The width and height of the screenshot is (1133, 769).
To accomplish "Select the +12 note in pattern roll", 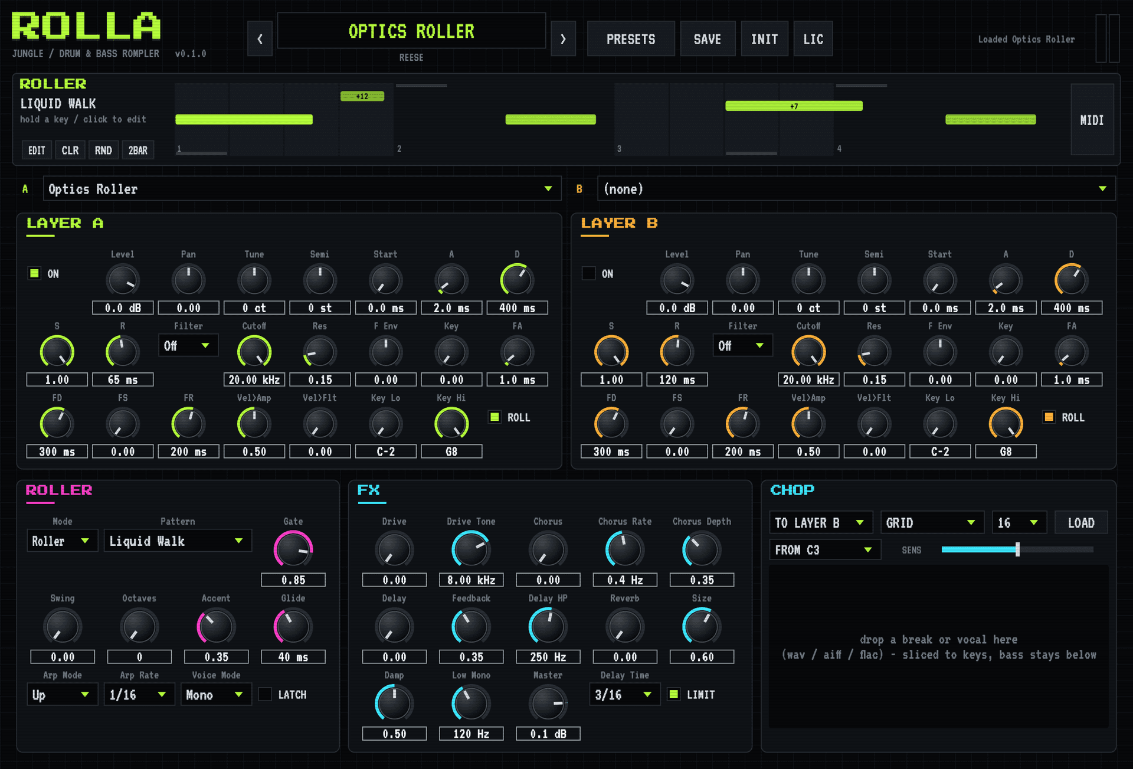I will [362, 96].
